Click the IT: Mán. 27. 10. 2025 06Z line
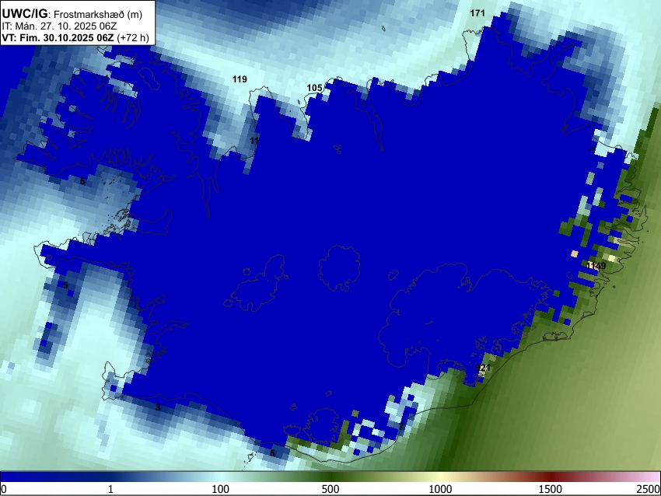 (x=59, y=26)
